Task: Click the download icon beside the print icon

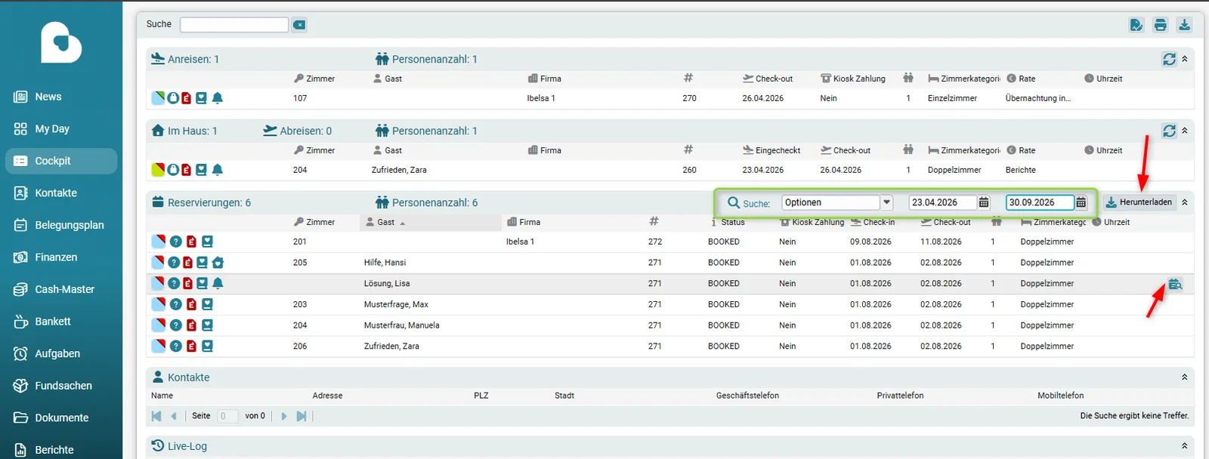Action: pyautogui.click(x=1184, y=25)
